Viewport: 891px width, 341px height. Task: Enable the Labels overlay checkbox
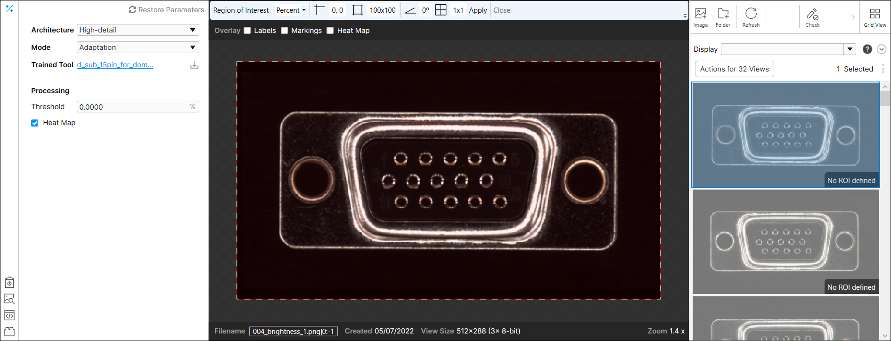pos(247,31)
